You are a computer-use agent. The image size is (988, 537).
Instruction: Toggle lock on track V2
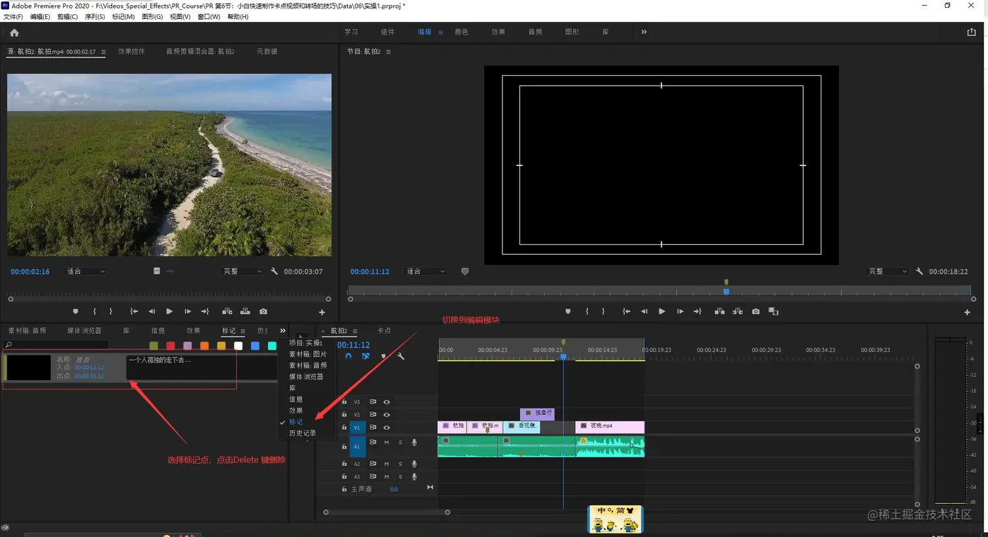pos(344,415)
